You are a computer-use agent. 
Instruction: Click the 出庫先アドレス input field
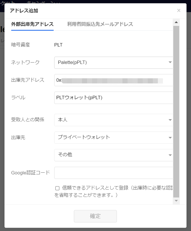pos(113,80)
